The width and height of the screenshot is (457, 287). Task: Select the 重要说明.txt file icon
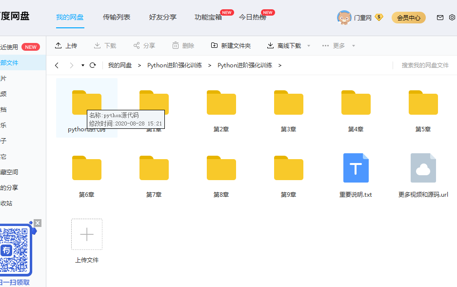pyautogui.click(x=356, y=168)
